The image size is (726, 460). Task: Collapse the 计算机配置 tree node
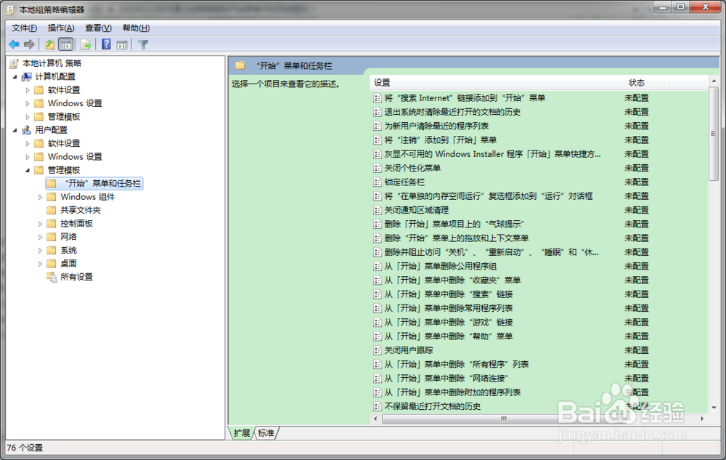point(15,77)
